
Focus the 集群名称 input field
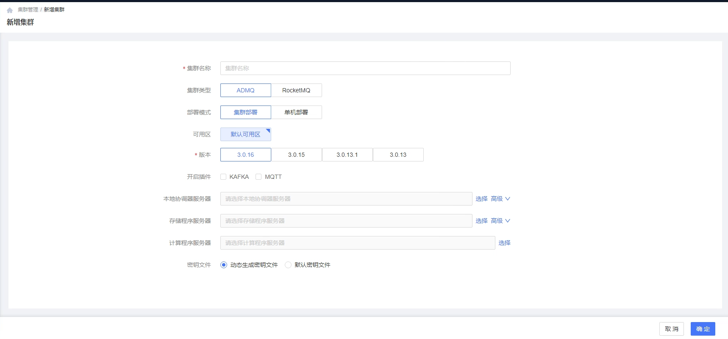365,68
